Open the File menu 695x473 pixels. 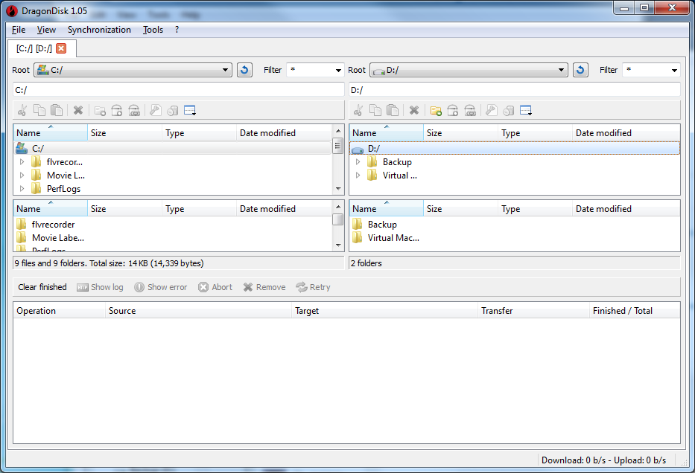pos(19,30)
